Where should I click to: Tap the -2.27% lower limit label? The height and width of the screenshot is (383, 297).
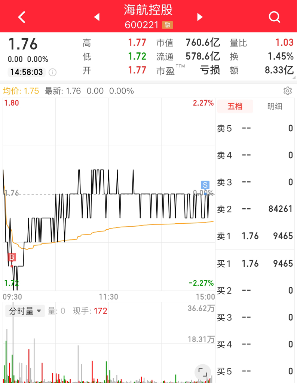click(201, 283)
